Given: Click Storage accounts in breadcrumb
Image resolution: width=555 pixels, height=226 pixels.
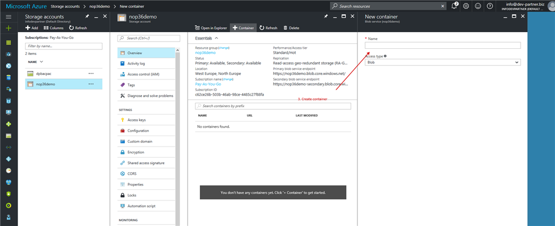Looking at the screenshot, I should tap(65, 6).
